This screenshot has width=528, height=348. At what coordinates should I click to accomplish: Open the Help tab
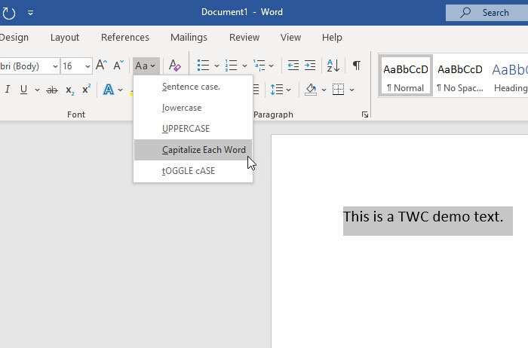[x=332, y=38]
